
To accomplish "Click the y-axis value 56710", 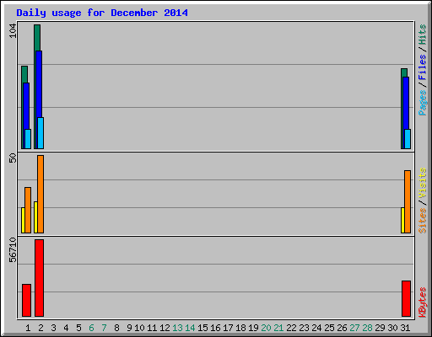I will pos(13,250).
